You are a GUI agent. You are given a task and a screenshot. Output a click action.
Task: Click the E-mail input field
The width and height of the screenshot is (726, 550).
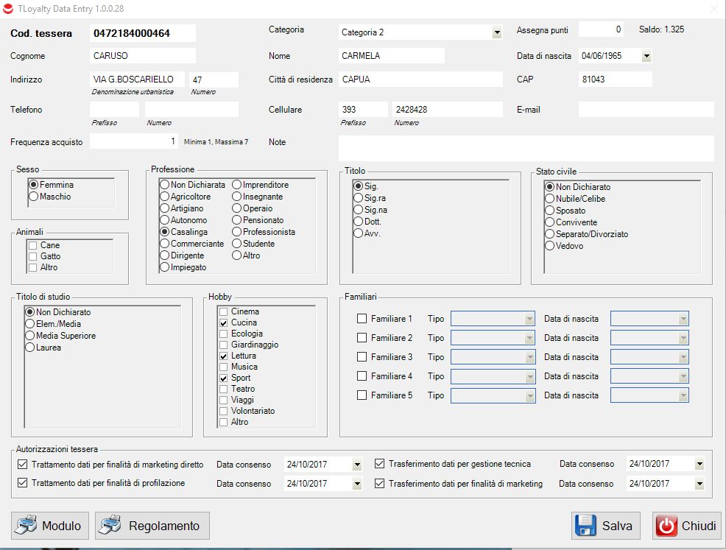(x=646, y=110)
